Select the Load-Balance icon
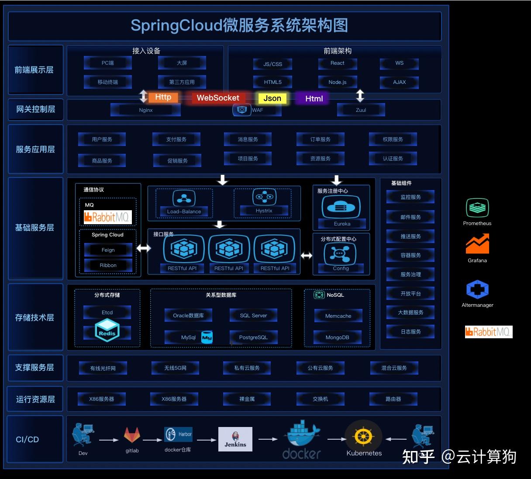 click(x=184, y=198)
